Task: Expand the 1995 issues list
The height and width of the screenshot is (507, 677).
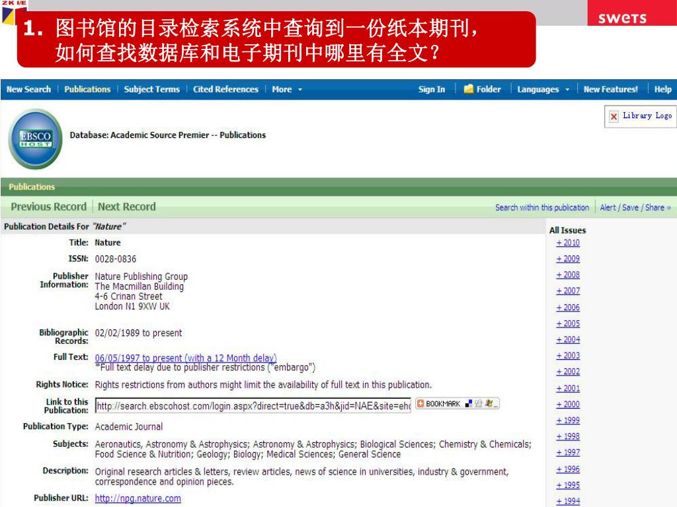Action: coord(568,485)
